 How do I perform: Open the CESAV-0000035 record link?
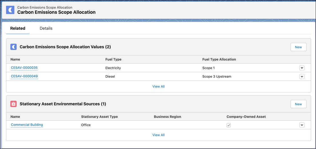24,68
